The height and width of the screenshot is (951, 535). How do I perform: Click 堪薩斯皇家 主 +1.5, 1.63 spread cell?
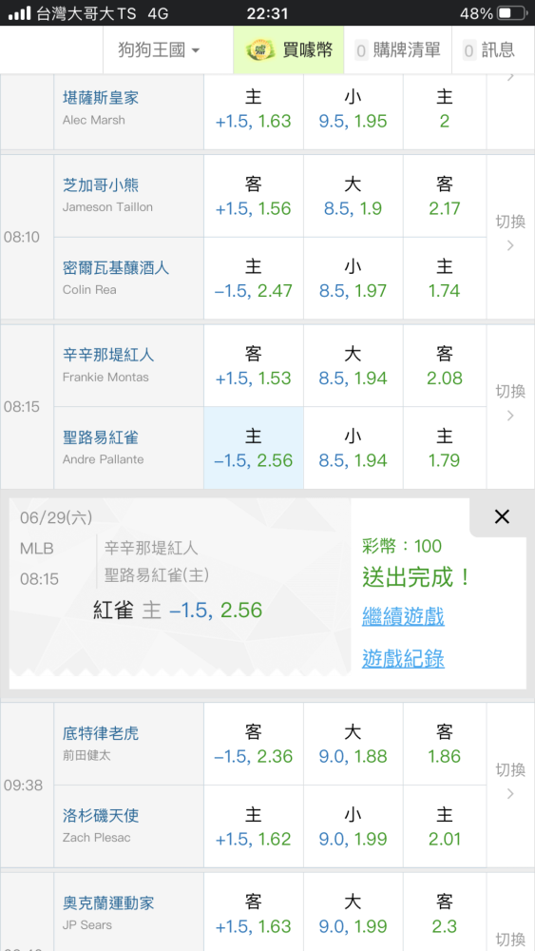[254, 109]
